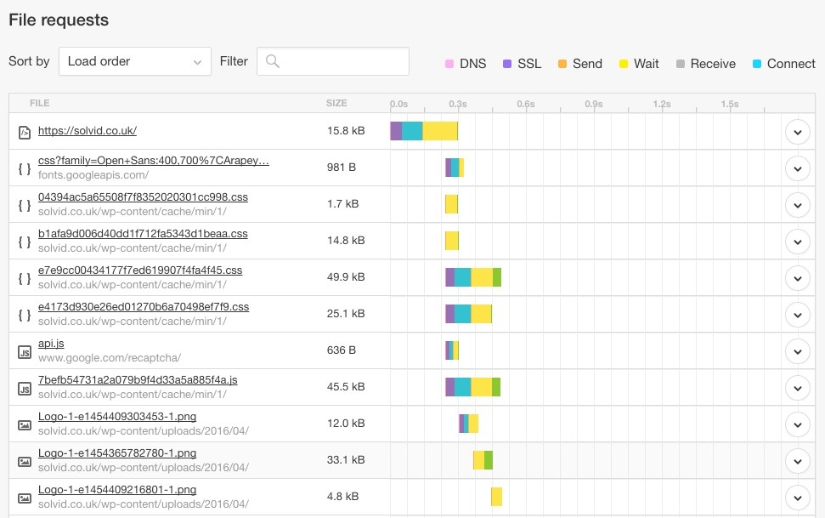Click the 0.9s timeline axis label

point(594,105)
